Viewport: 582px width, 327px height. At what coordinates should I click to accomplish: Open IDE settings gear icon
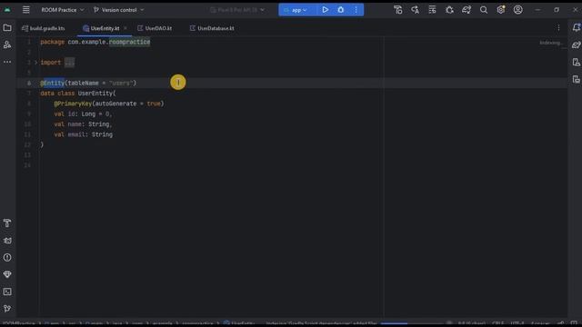click(501, 10)
